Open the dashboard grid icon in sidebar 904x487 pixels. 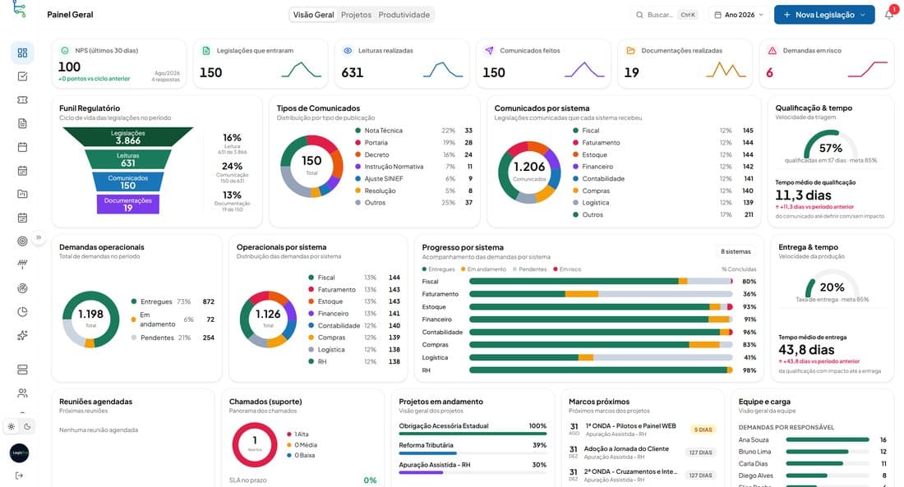tap(22, 53)
